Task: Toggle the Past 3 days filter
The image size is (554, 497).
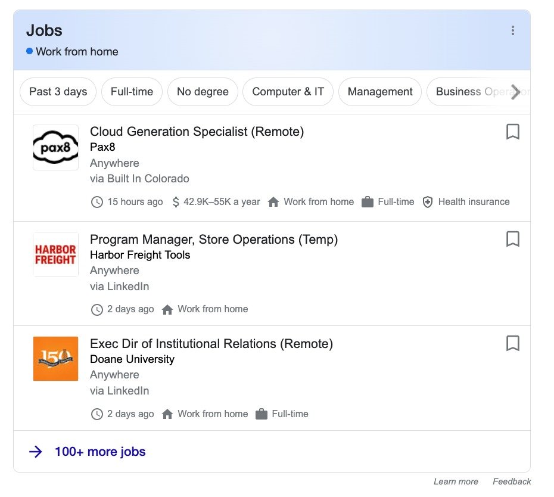Action: pyautogui.click(x=58, y=92)
